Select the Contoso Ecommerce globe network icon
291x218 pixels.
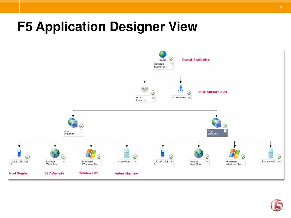(x=163, y=56)
